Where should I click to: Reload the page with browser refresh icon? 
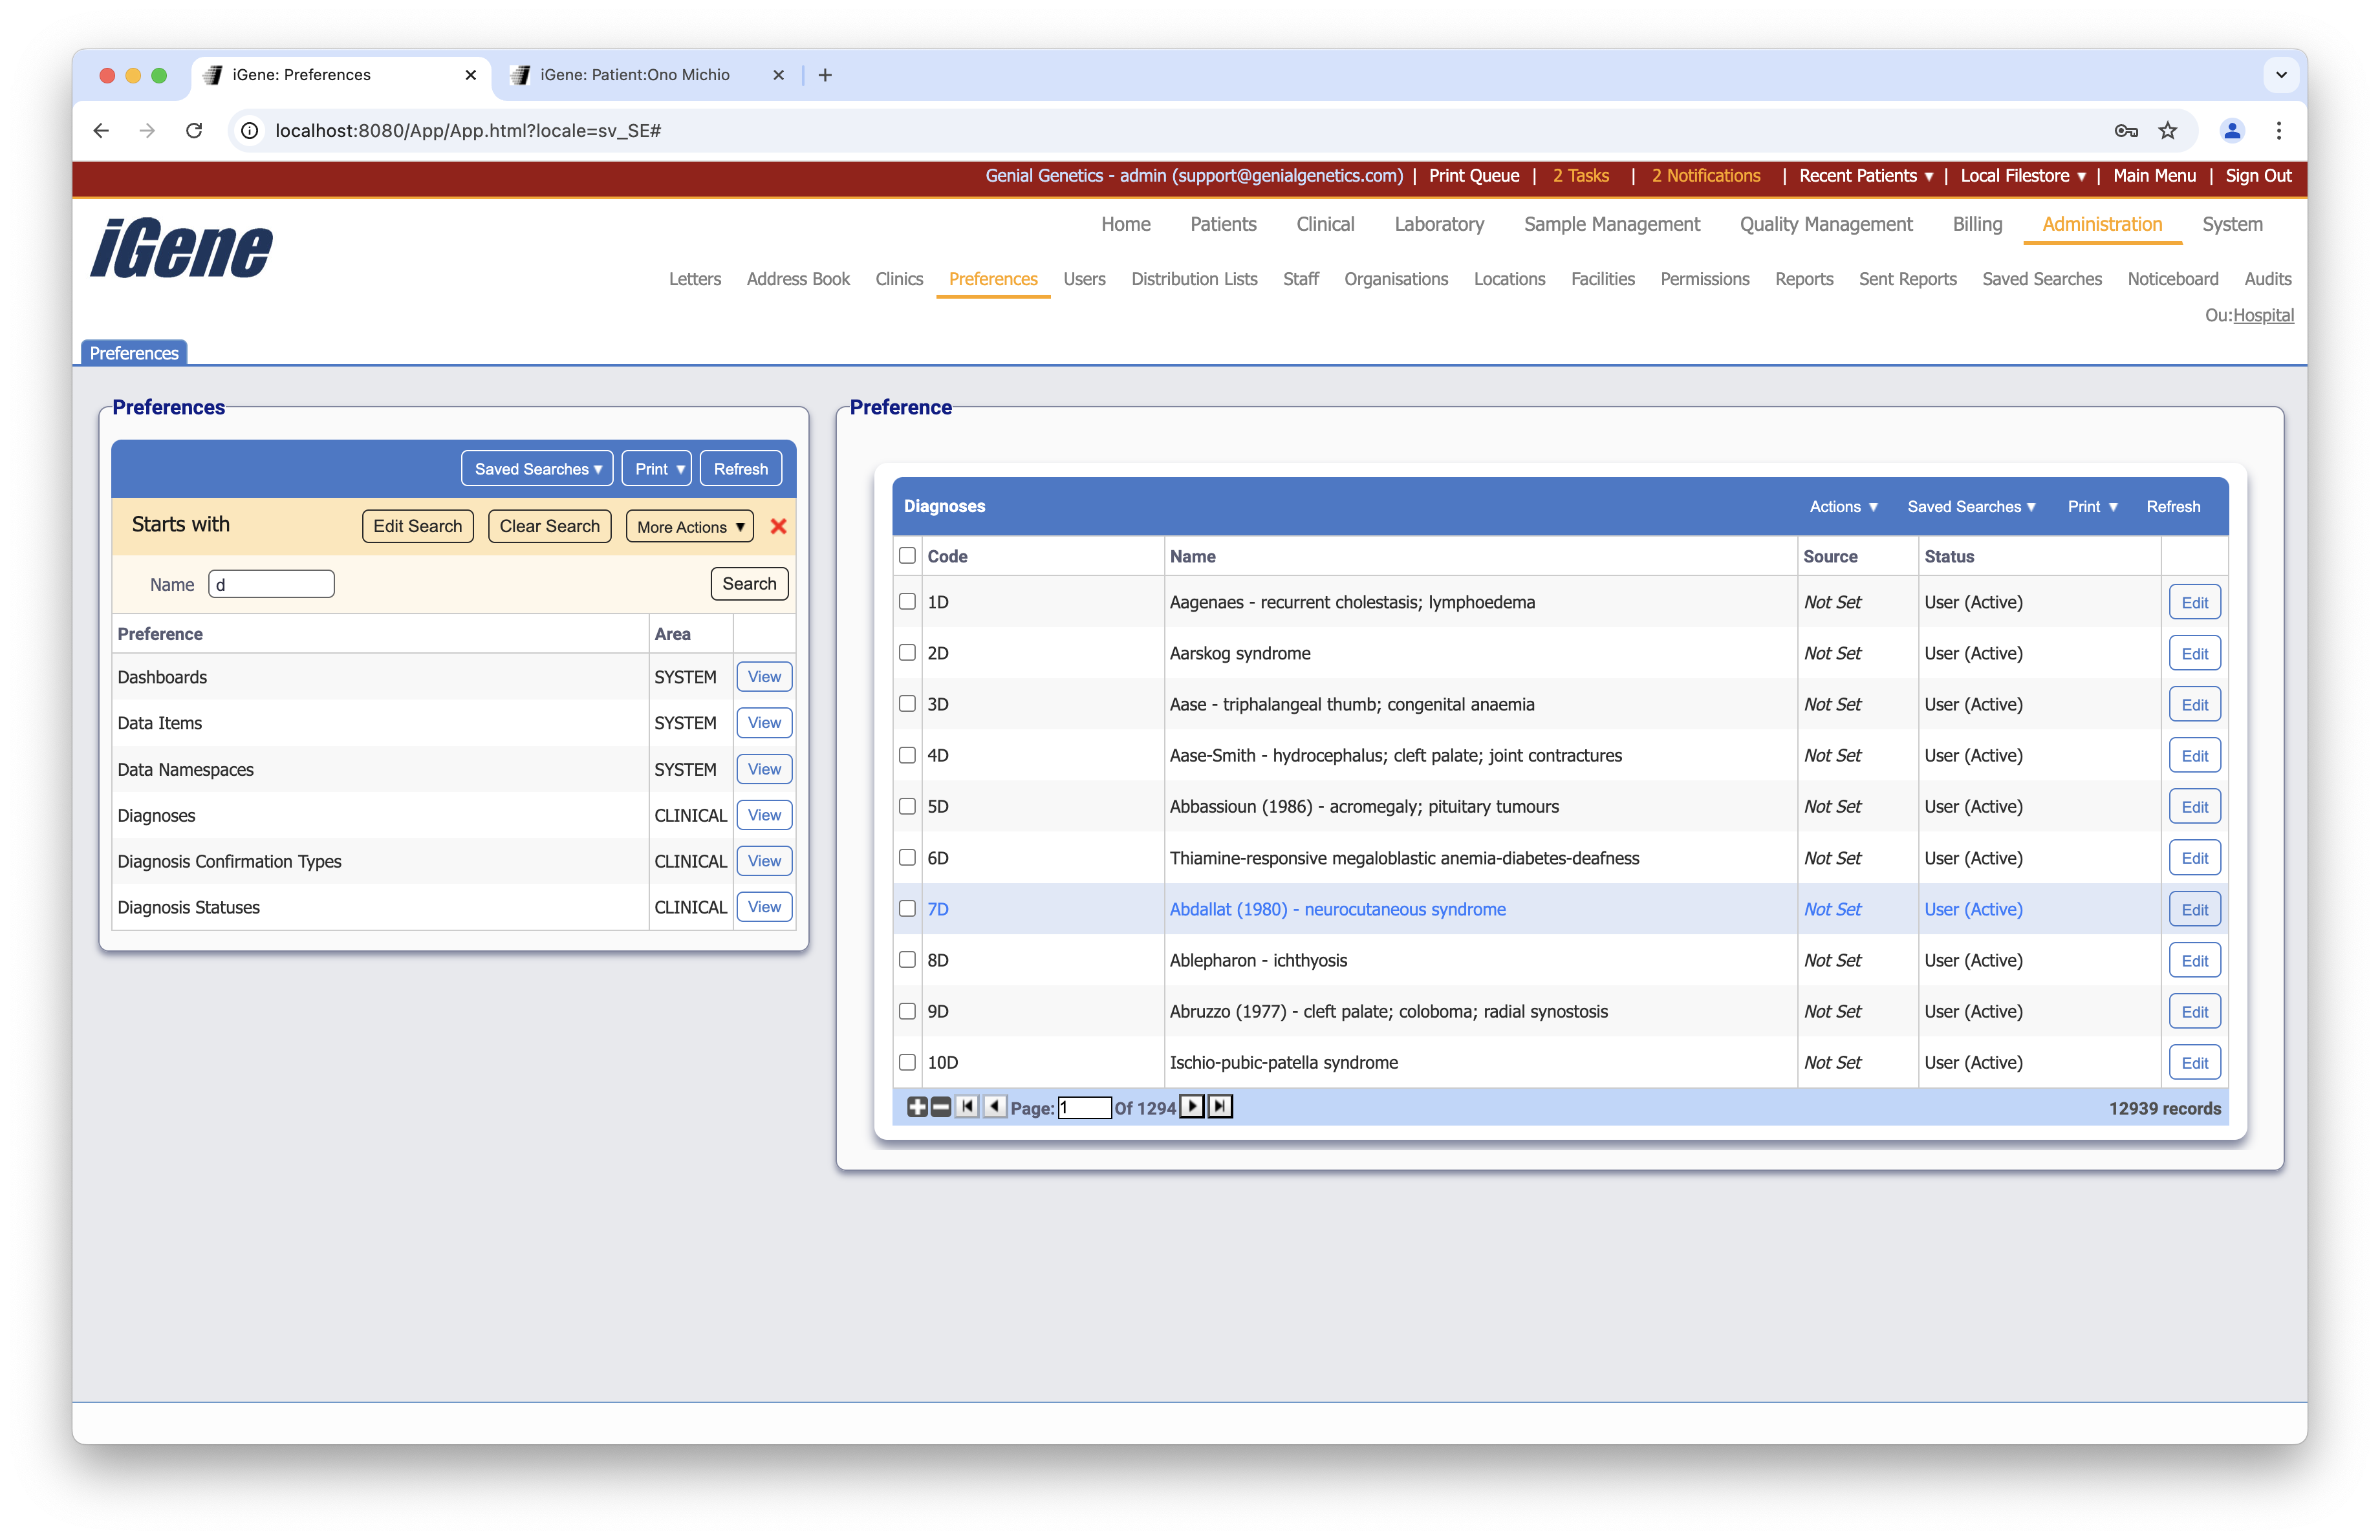tap(194, 131)
